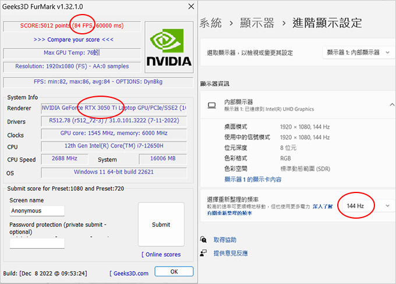
Task: Click the Max GPU Temp field
Action: click(x=72, y=53)
